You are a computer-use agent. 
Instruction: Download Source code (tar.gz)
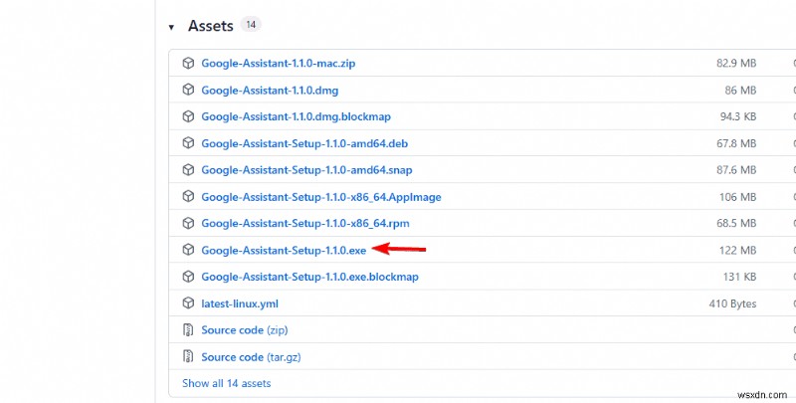pyautogui.click(x=252, y=357)
